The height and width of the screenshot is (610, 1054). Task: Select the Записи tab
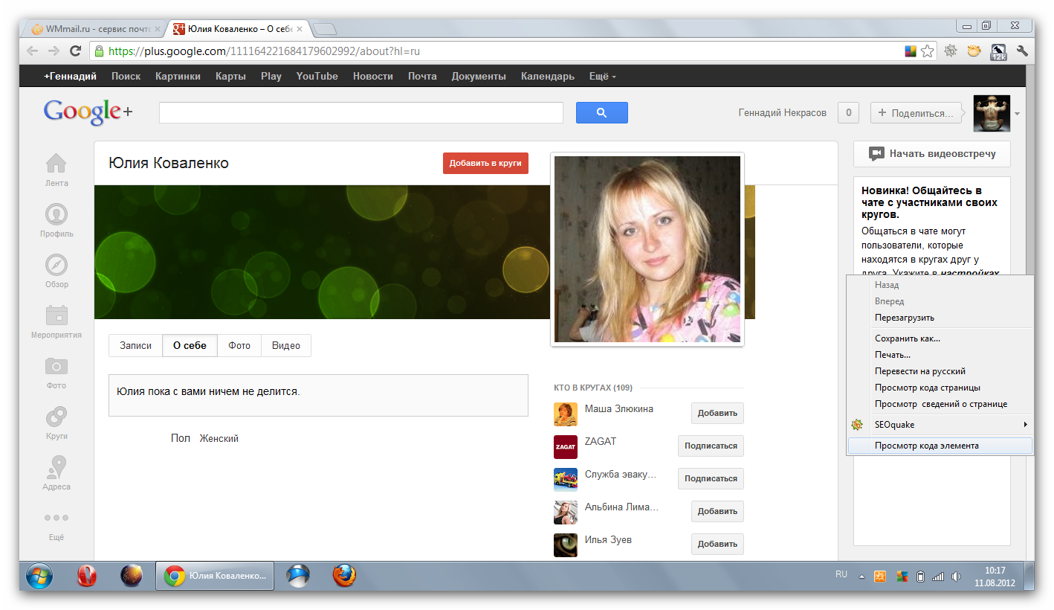(x=135, y=346)
